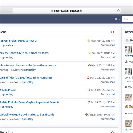
Task: Click second grayscale avatar above 'make' link
Action: [129, 72]
